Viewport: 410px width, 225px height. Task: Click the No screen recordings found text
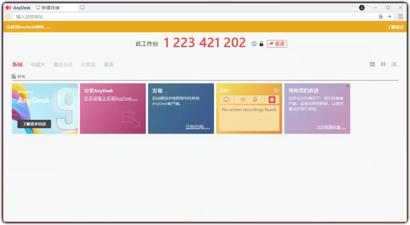[x=249, y=110]
